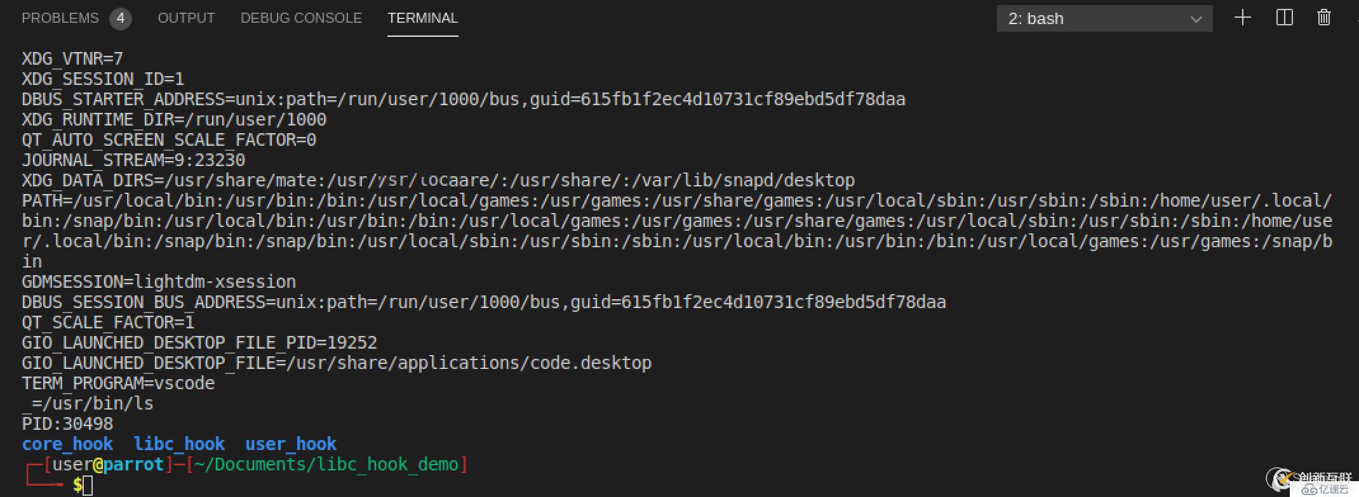This screenshot has width=1359, height=497.
Task: Expand terminal list with chevron arrow
Action: coord(1196,19)
